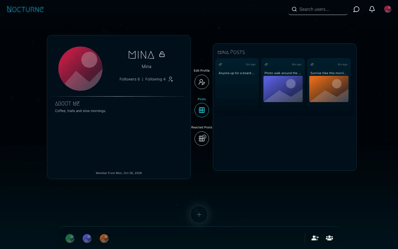Viewport: 398px width, 249px height.
Task: Create a new post with plus button
Action: [x=199, y=214]
